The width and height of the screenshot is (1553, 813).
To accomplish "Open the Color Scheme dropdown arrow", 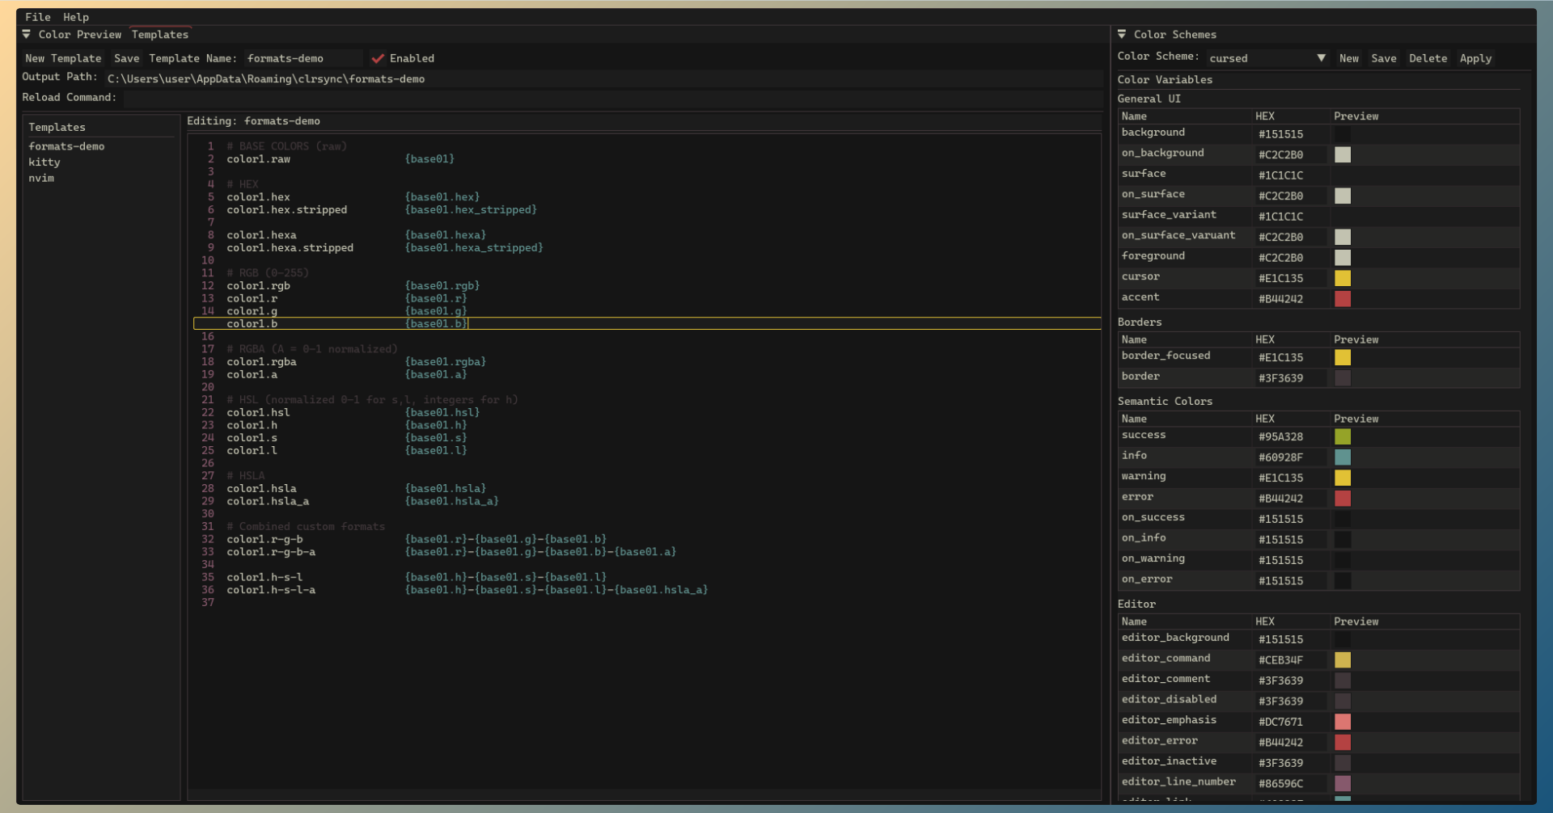I will click(x=1321, y=58).
